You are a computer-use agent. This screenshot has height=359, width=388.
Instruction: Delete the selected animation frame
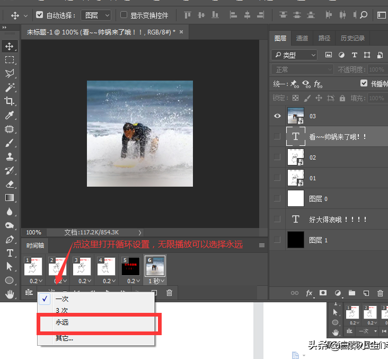(169, 293)
